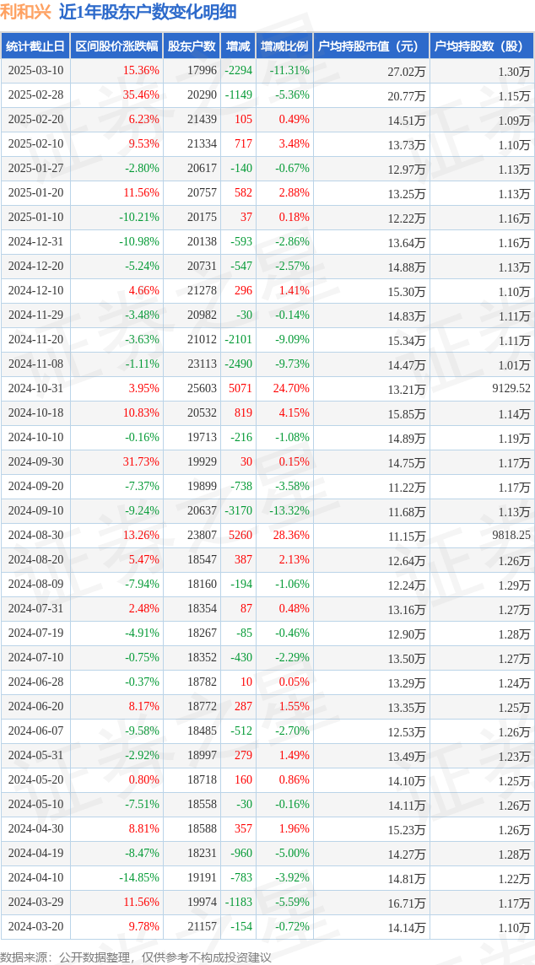Select the 增减比例 column header
The image size is (535, 965).
(x=284, y=46)
